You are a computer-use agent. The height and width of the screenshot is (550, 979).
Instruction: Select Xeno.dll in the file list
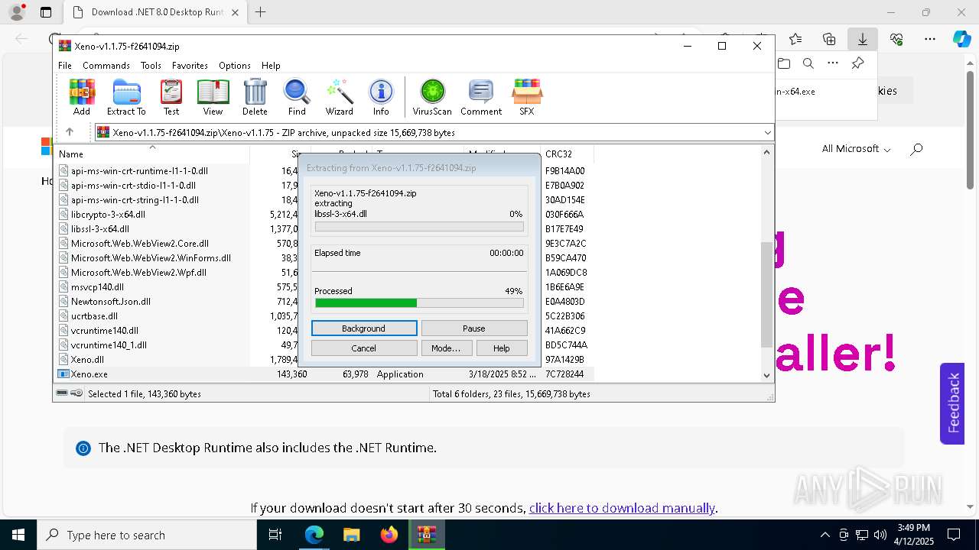coord(87,360)
